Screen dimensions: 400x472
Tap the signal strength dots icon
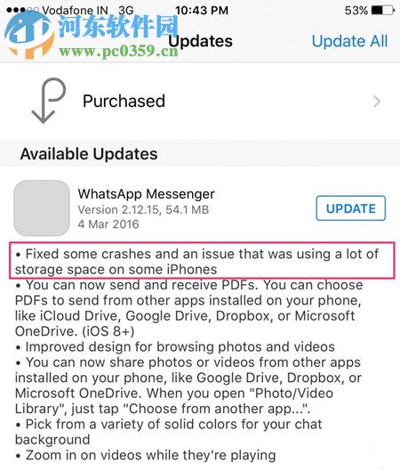tap(22, 10)
